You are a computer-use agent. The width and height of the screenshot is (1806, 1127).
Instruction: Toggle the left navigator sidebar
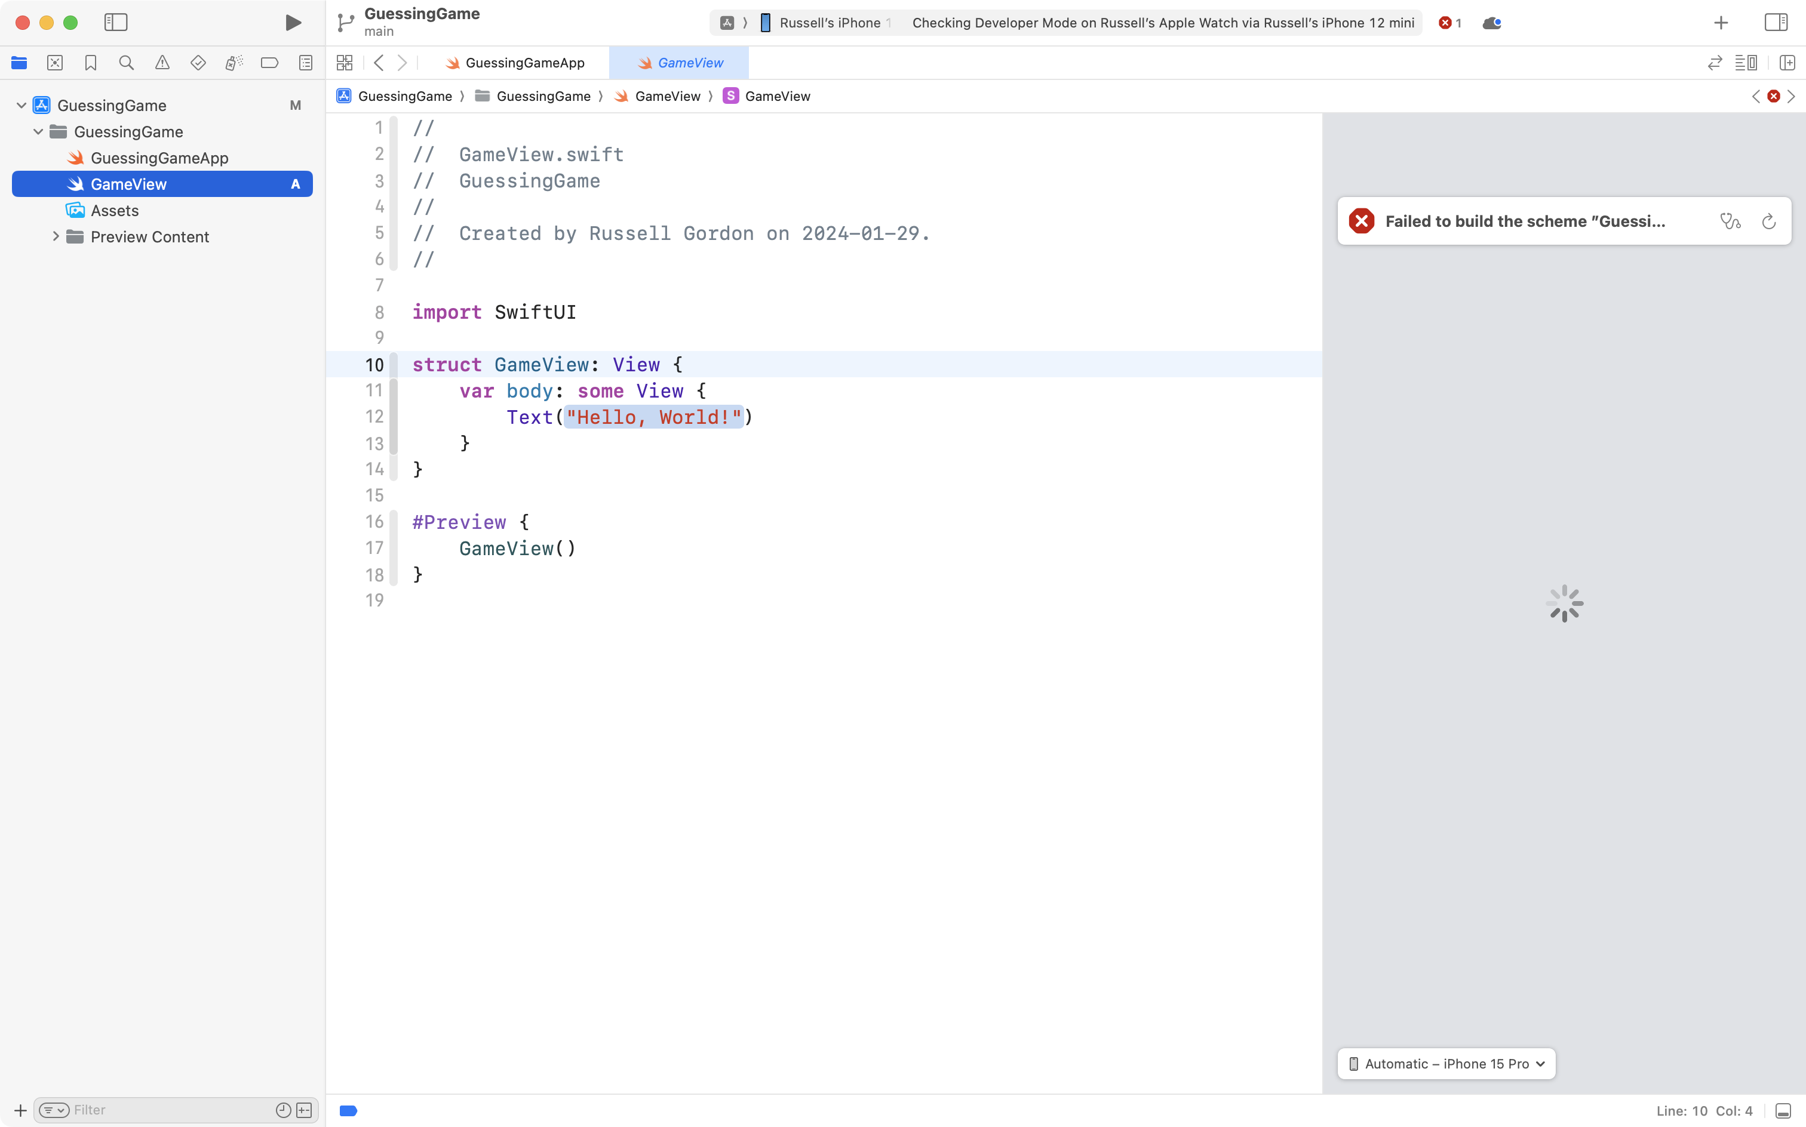tap(116, 22)
